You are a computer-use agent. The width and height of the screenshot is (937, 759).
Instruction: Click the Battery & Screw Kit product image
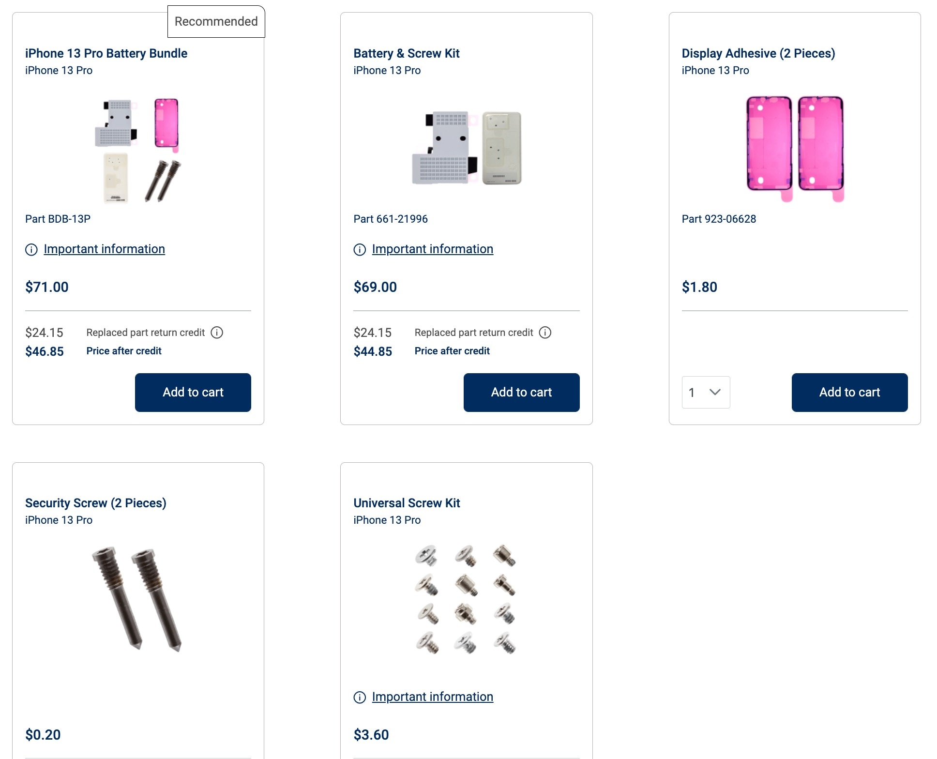point(467,148)
